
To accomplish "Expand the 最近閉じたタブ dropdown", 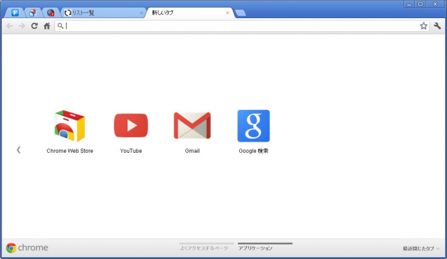I will [421, 249].
